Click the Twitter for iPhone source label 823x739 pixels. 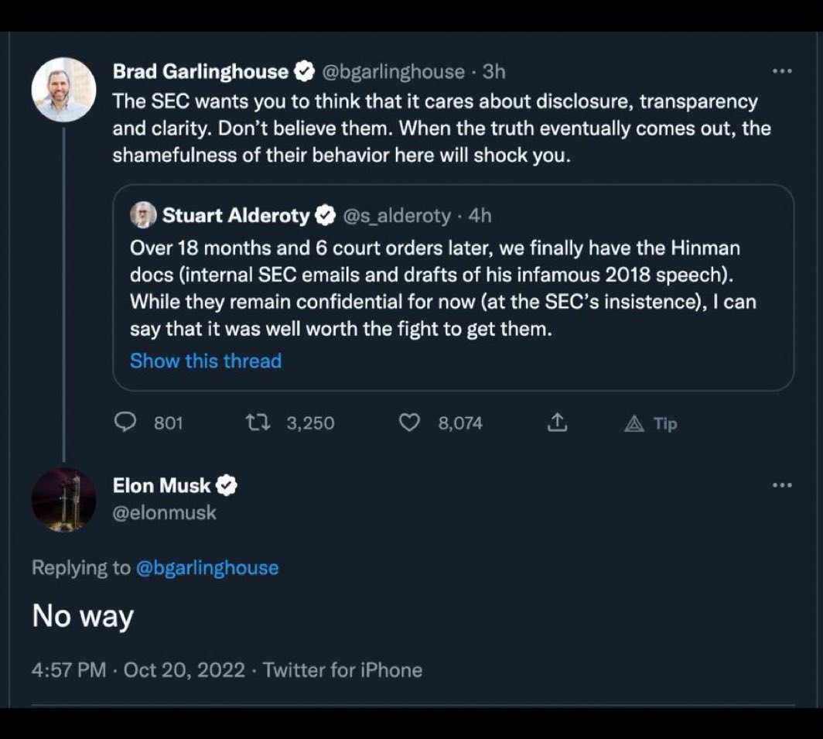point(343,669)
